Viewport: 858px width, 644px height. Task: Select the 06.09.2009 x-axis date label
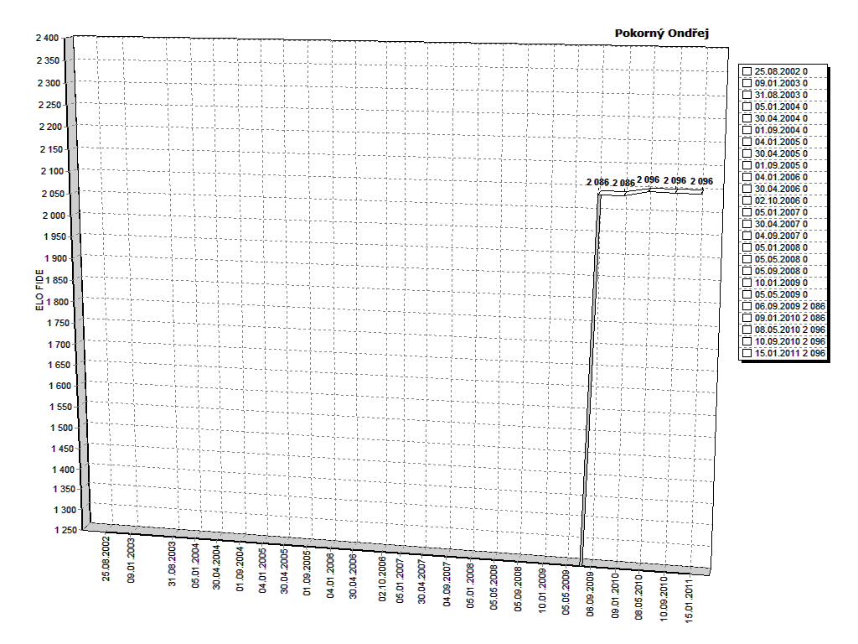(x=592, y=594)
